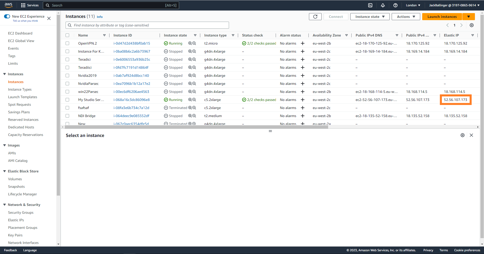
Task: Close the Select an instance panel
Action: (x=471, y=135)
